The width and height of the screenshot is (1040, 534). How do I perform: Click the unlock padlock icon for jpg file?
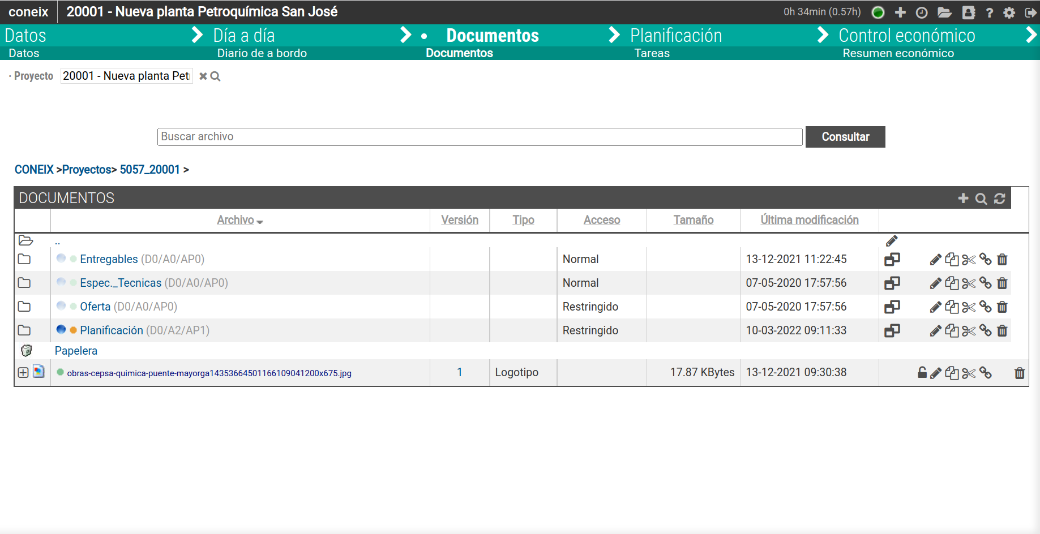[922, 372]
